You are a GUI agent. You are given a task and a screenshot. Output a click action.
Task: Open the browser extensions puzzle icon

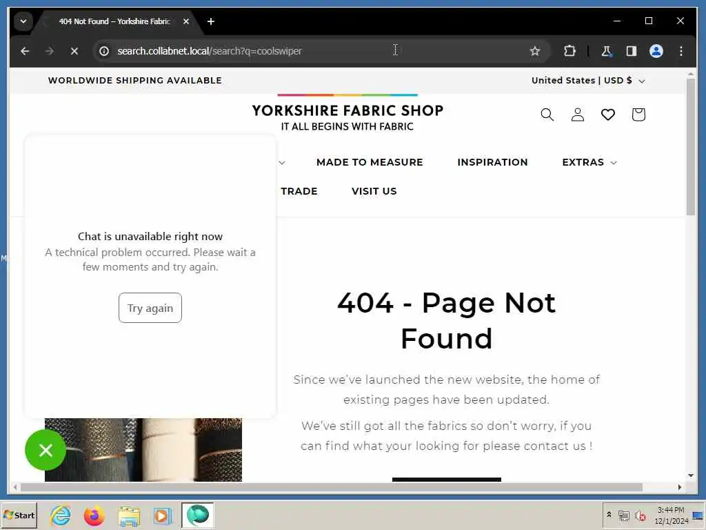pyautogui.click(x=569, y=51)
